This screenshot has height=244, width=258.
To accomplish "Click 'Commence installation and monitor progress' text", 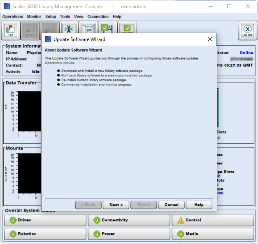I will (96, 85).
